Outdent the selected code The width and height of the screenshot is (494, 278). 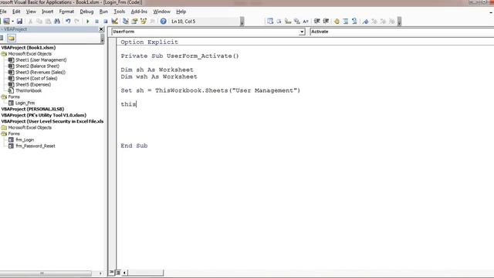(x=326, y=22)
